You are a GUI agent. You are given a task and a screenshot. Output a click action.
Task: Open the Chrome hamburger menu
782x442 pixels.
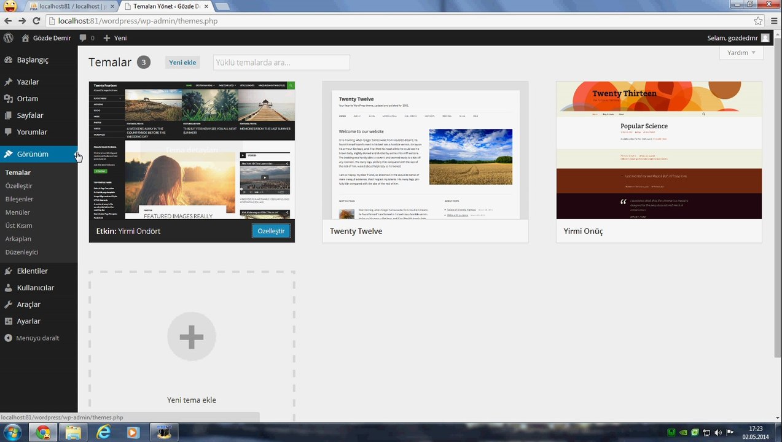773,21
